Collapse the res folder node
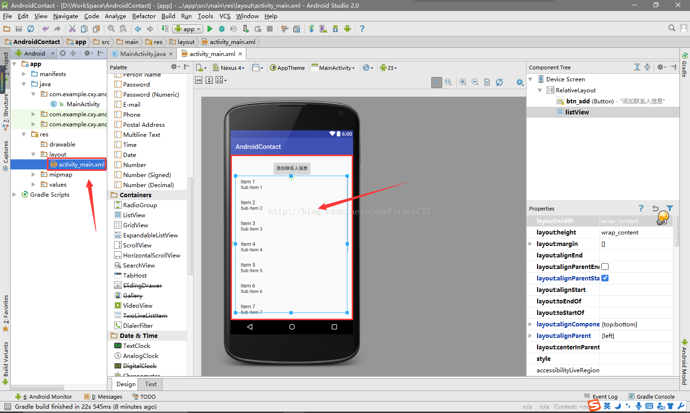The height and width of the screenshot is (413, 690). 24,134
